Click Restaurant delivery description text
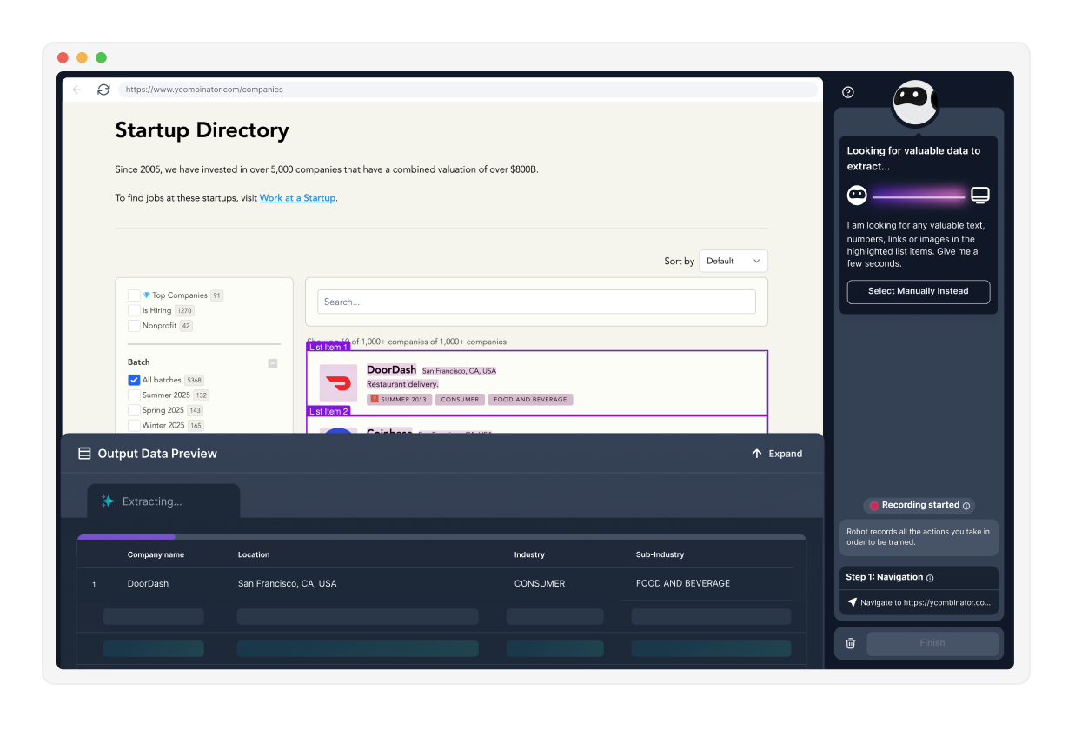Image resolution: width=1075 pixels, height=730 pixels. [x=402, y=384]
